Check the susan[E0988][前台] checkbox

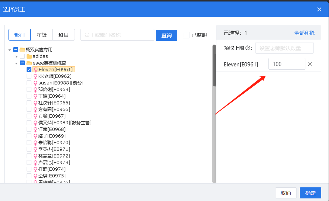click(29, 83)
